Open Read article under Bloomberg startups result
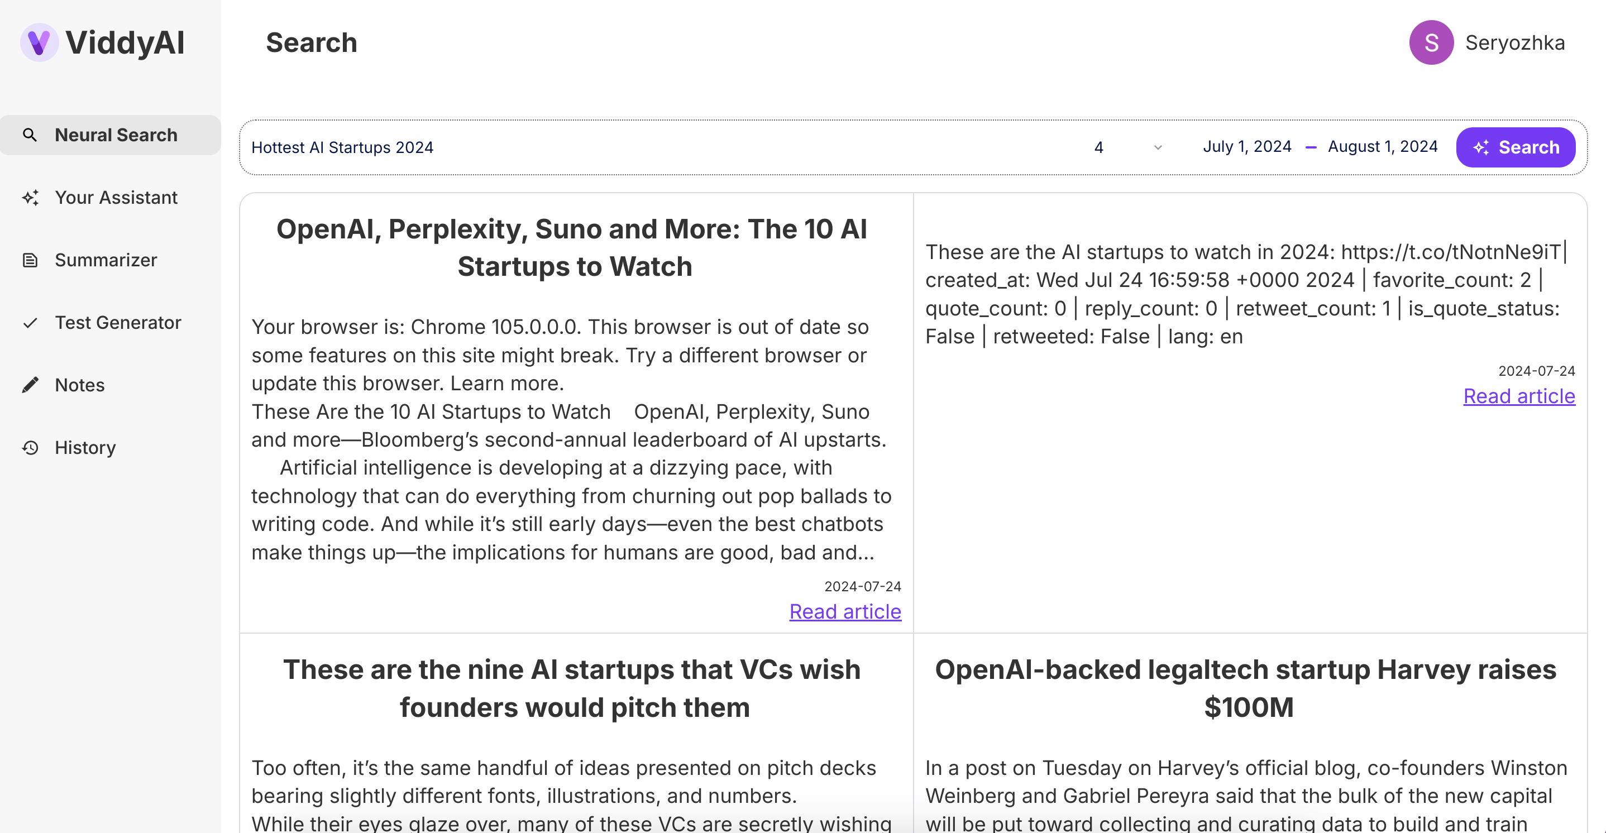 click(845, 611)
